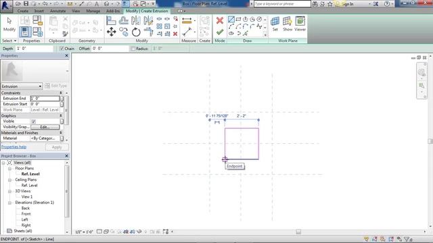Open the View ribbon tab
The width and height of the screenshot is (433, 243).
pos(76,11)
